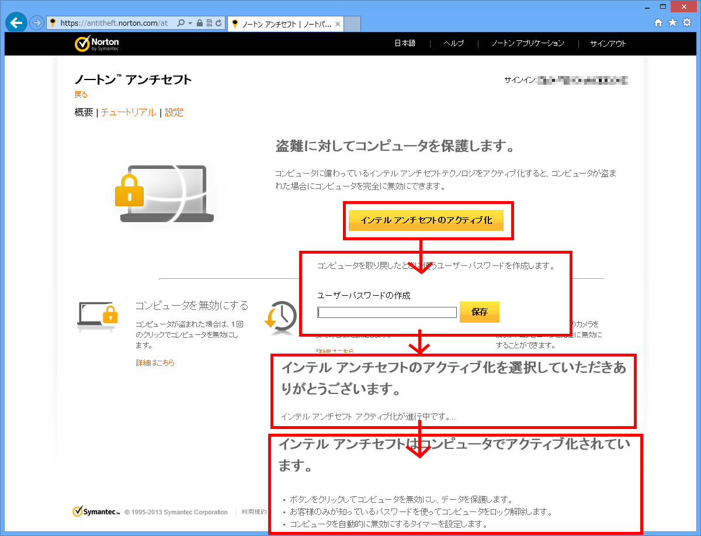Click the clock timer icon
The height and width of the screenshot is (536, 701).
(281, 318)
